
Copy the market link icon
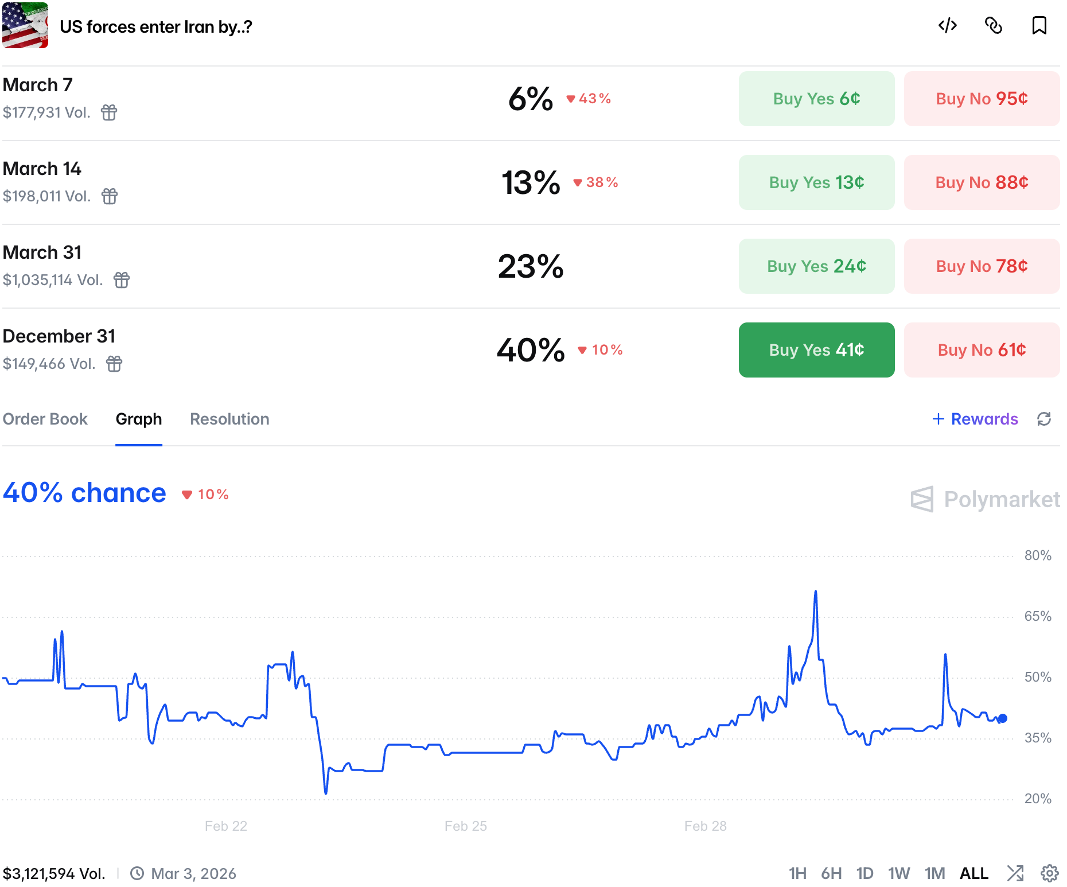click(x=994, y=26)
